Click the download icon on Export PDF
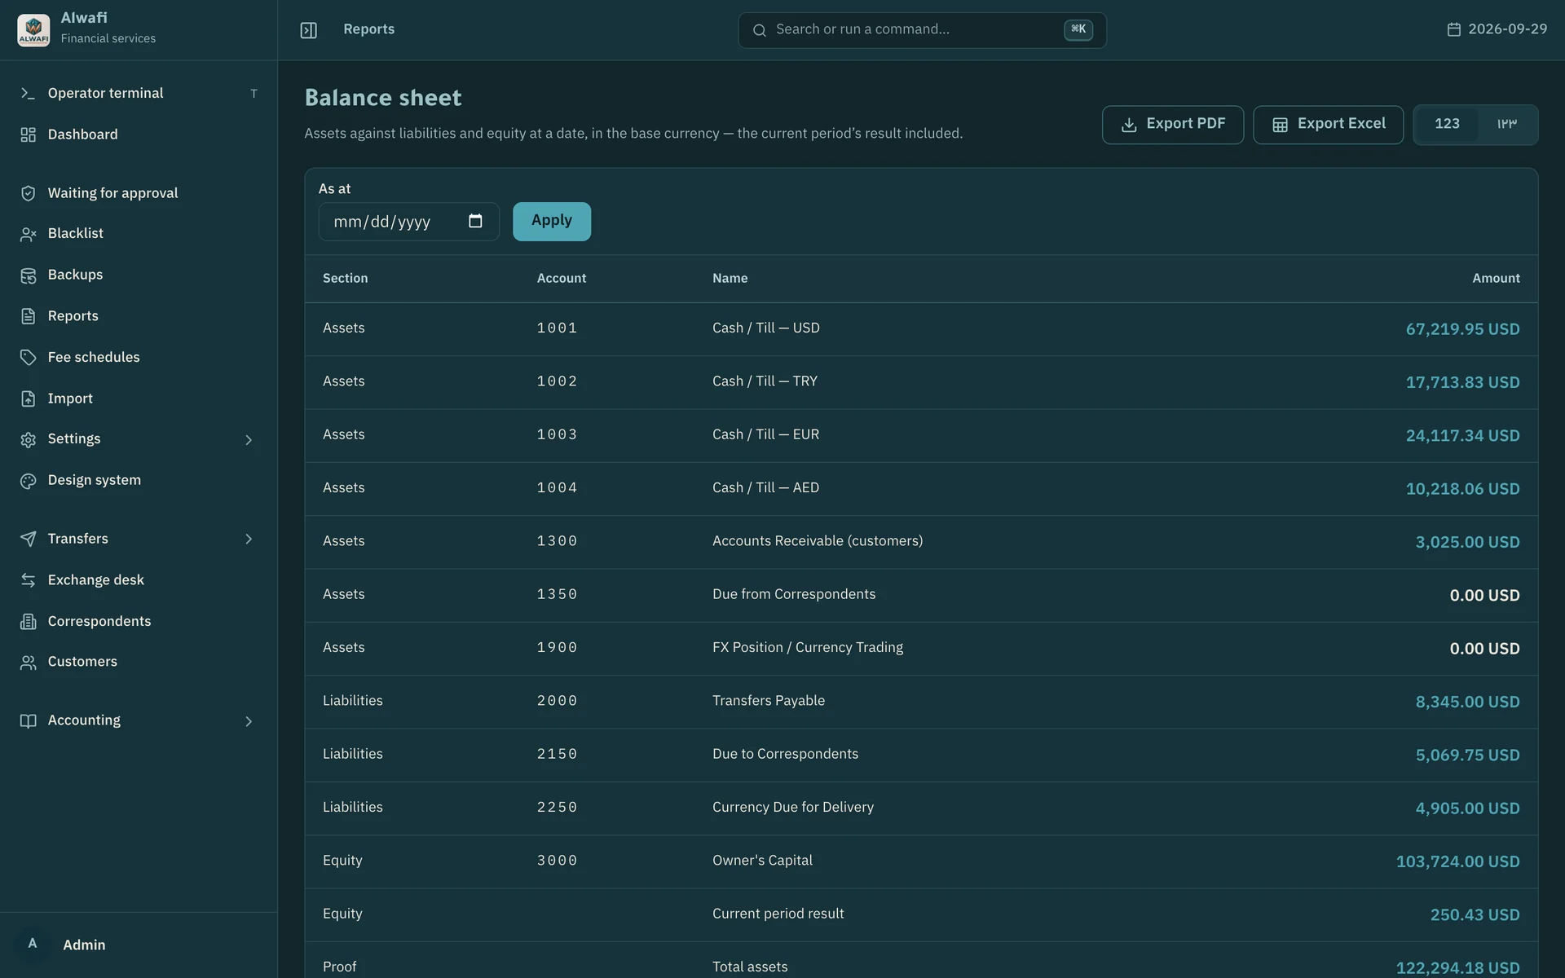The width and height of the screenshot is (1565, 978). pos(1129,125)
